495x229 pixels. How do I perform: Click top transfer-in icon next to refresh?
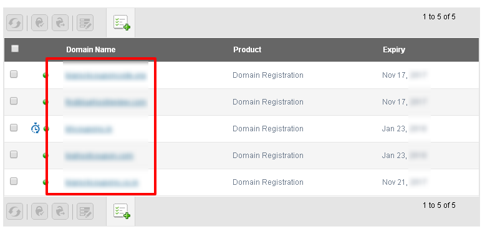[x=39, y=23]
